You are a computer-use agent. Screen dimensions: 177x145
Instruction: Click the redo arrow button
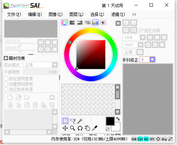[x=134, y=23]
